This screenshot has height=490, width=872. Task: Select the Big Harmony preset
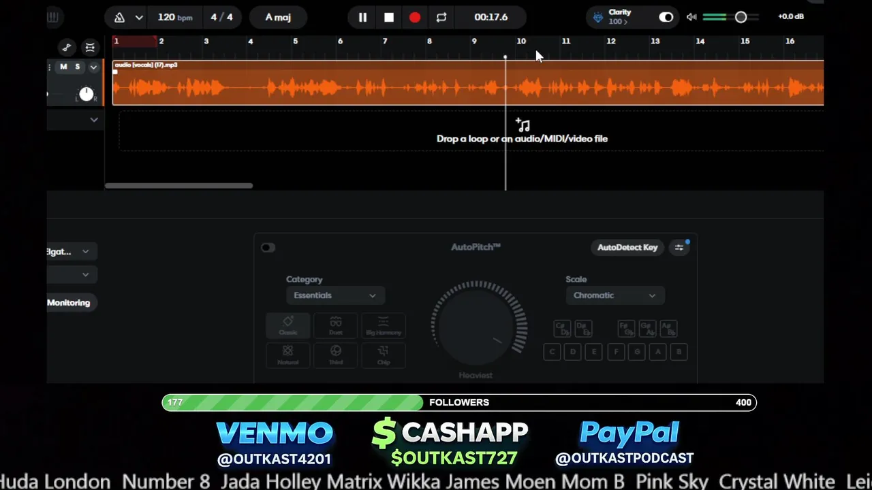[x=384, y=325]
